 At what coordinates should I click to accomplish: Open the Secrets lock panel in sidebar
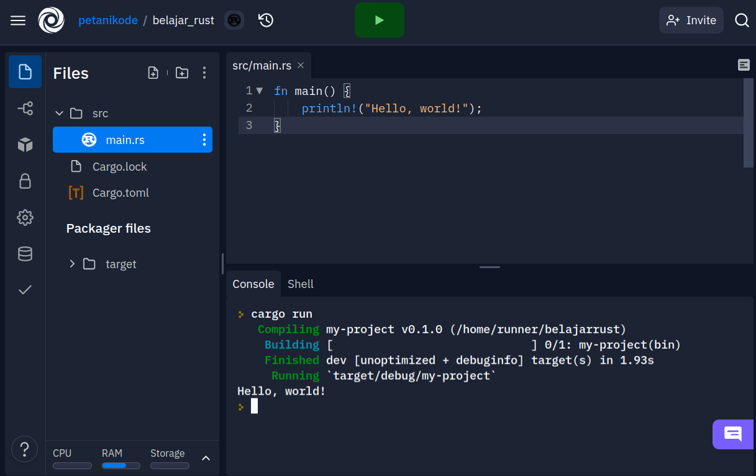pyautogui.click(x=25, y=181)
